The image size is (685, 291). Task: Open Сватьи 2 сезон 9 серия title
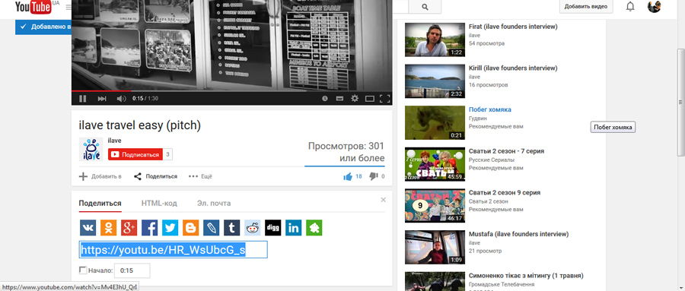pos(505,192)
